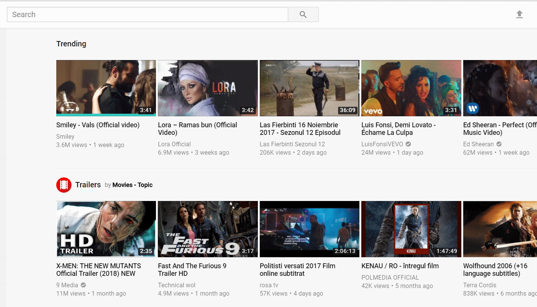Click verified badge next to LuisFonsiVEVO
The height and width of the screenshot is (307, 537).
coord(408,144)
